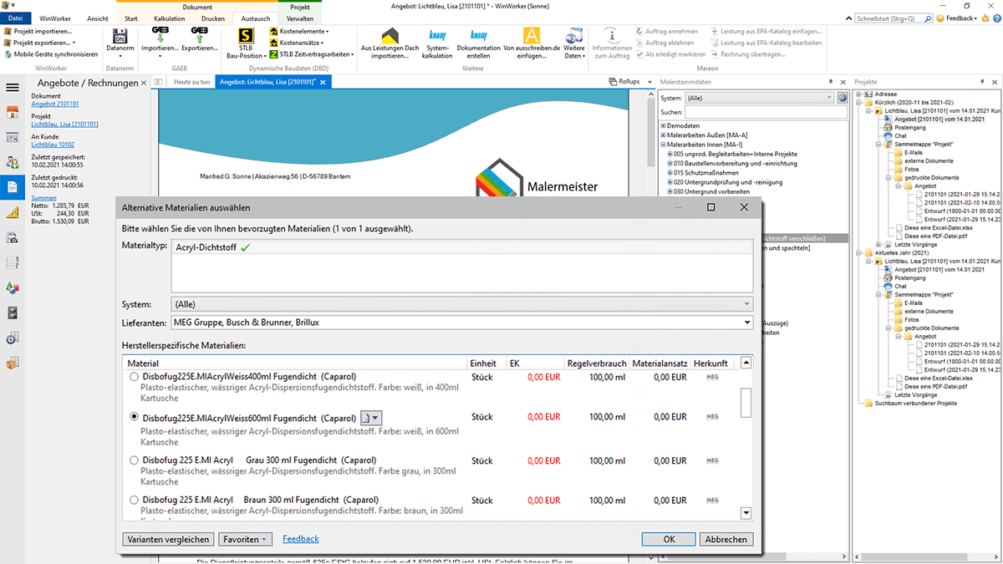
Task: Pin the Malerstammdaten panel
Action: pos(831,82)
